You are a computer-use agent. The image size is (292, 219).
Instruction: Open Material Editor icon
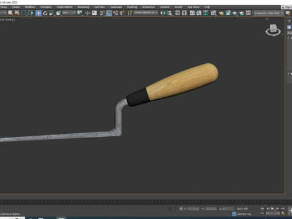click(214, 13)
